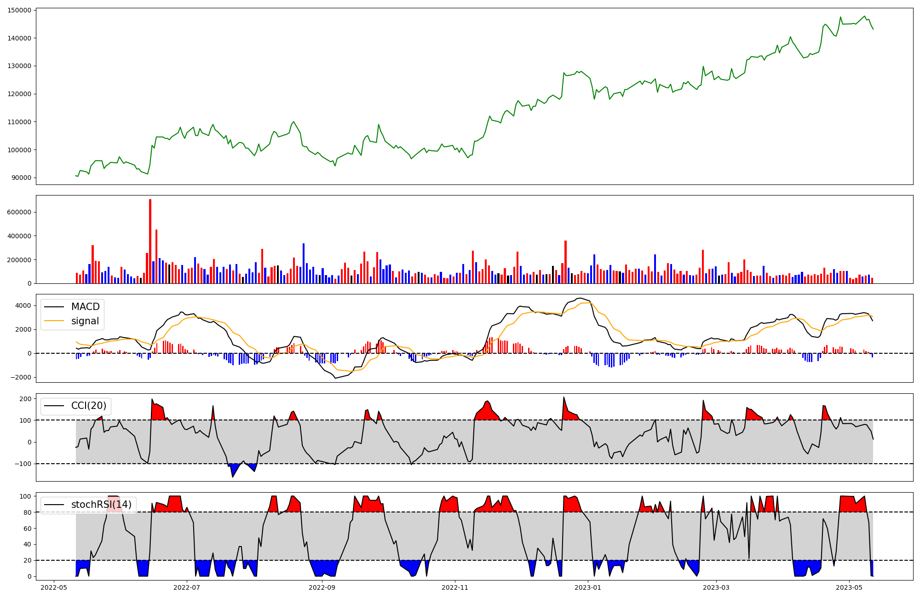Click the 150000 price axis label

click(x=19, y=11)
